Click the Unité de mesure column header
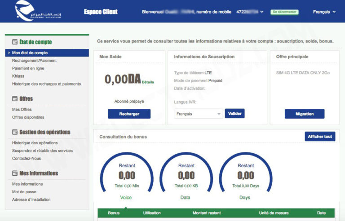 tap(274, 213)
